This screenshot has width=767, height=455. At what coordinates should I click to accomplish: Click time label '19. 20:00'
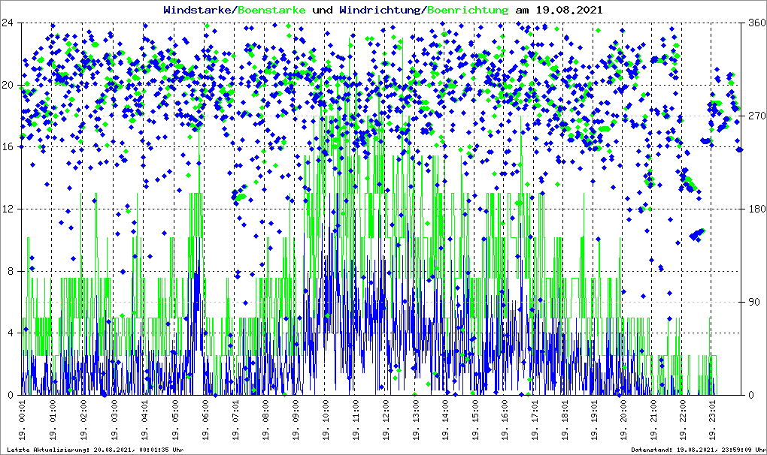tap(622, 420)
